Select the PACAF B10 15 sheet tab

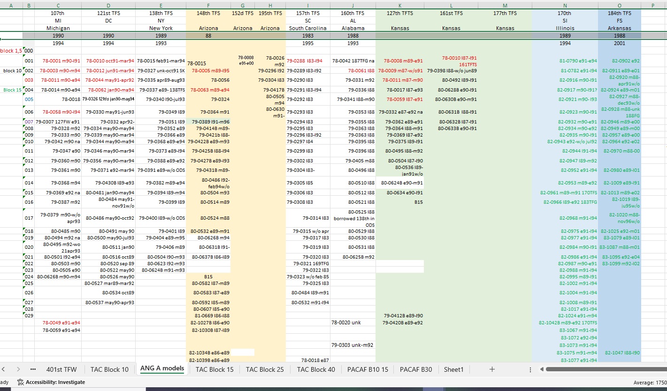[368, 369]
